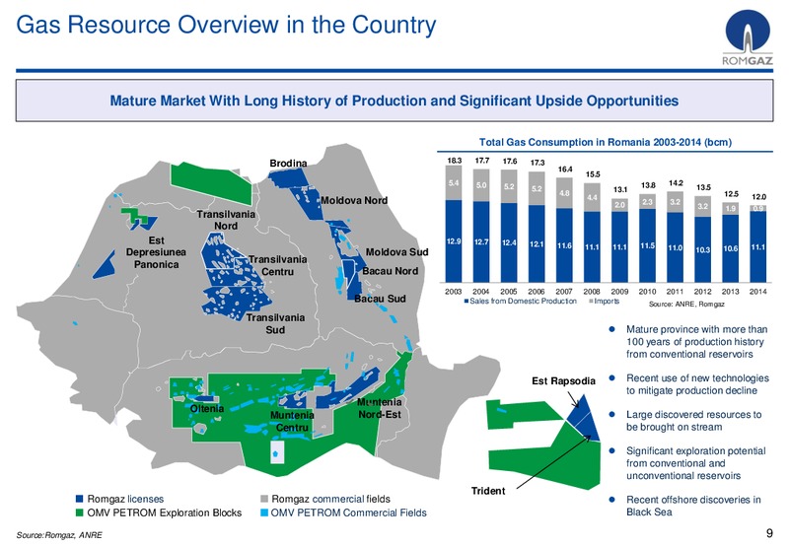
Task: Click the 'Recent offshore discoveries in Black Sea' bullet
Action: (693, 506)
